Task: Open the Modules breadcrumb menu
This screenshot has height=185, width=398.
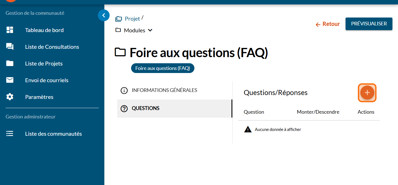Action: coord(134,30)
